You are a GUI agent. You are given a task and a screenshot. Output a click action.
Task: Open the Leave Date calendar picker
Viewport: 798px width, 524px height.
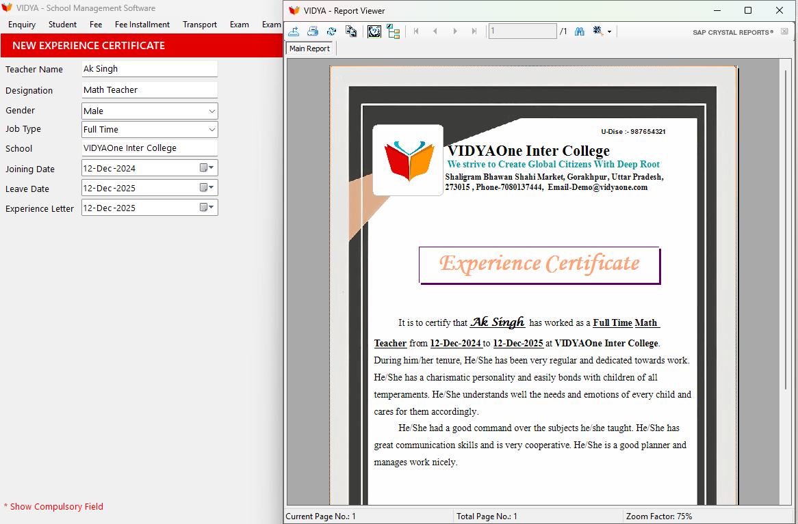click(207, 188)
